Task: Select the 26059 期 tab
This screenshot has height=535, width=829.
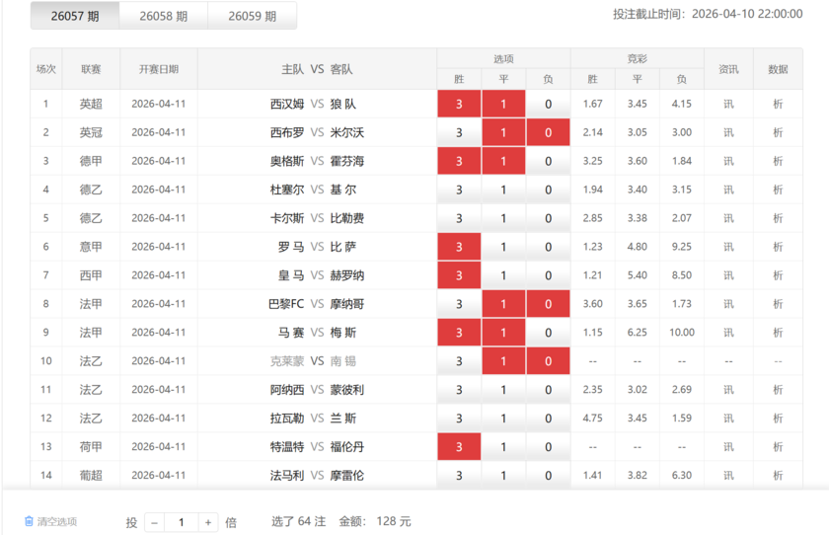Action: (253, 16)
